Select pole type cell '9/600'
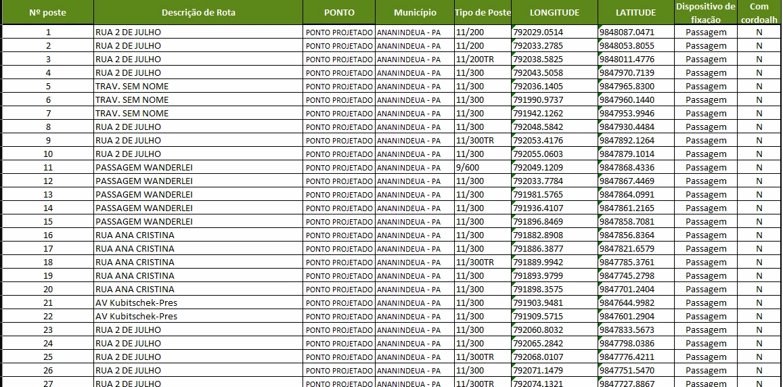Image resolution: width=783 pixels, height=387 pixels. point(483,167)
